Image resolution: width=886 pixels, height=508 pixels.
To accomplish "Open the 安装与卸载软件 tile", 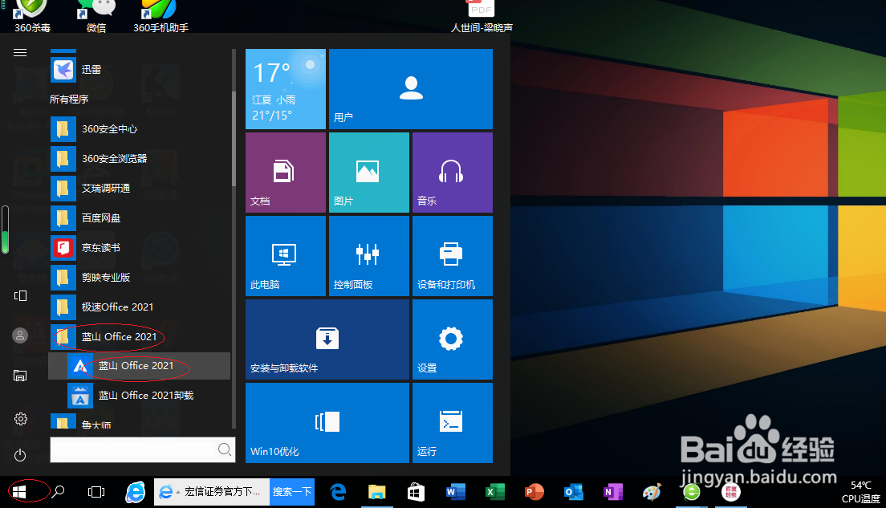I will coord(327,339).
